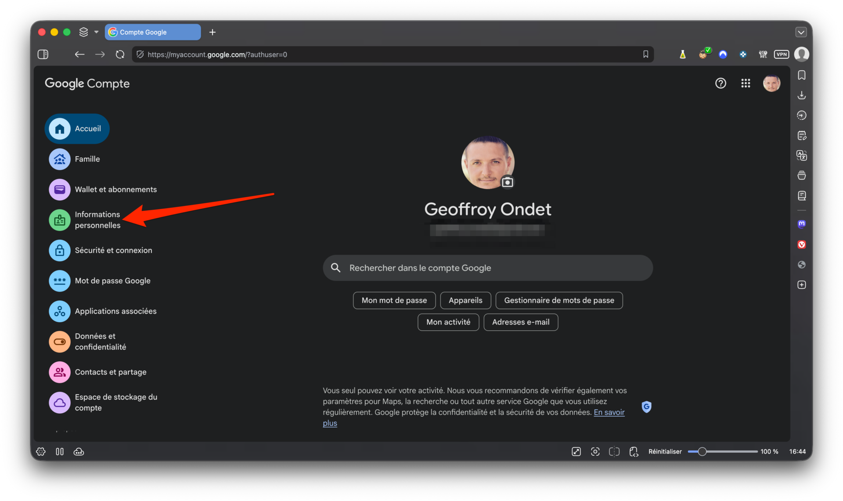
Task: Open the Accueil home section
Action: pos(77,129)
